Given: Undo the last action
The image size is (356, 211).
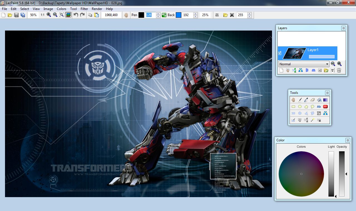Looking at the screenshot, I should [x=76, y=15].
